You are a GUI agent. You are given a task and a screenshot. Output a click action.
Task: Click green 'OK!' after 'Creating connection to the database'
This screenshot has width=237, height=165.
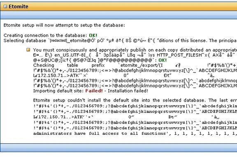click(x=93, y=35)
